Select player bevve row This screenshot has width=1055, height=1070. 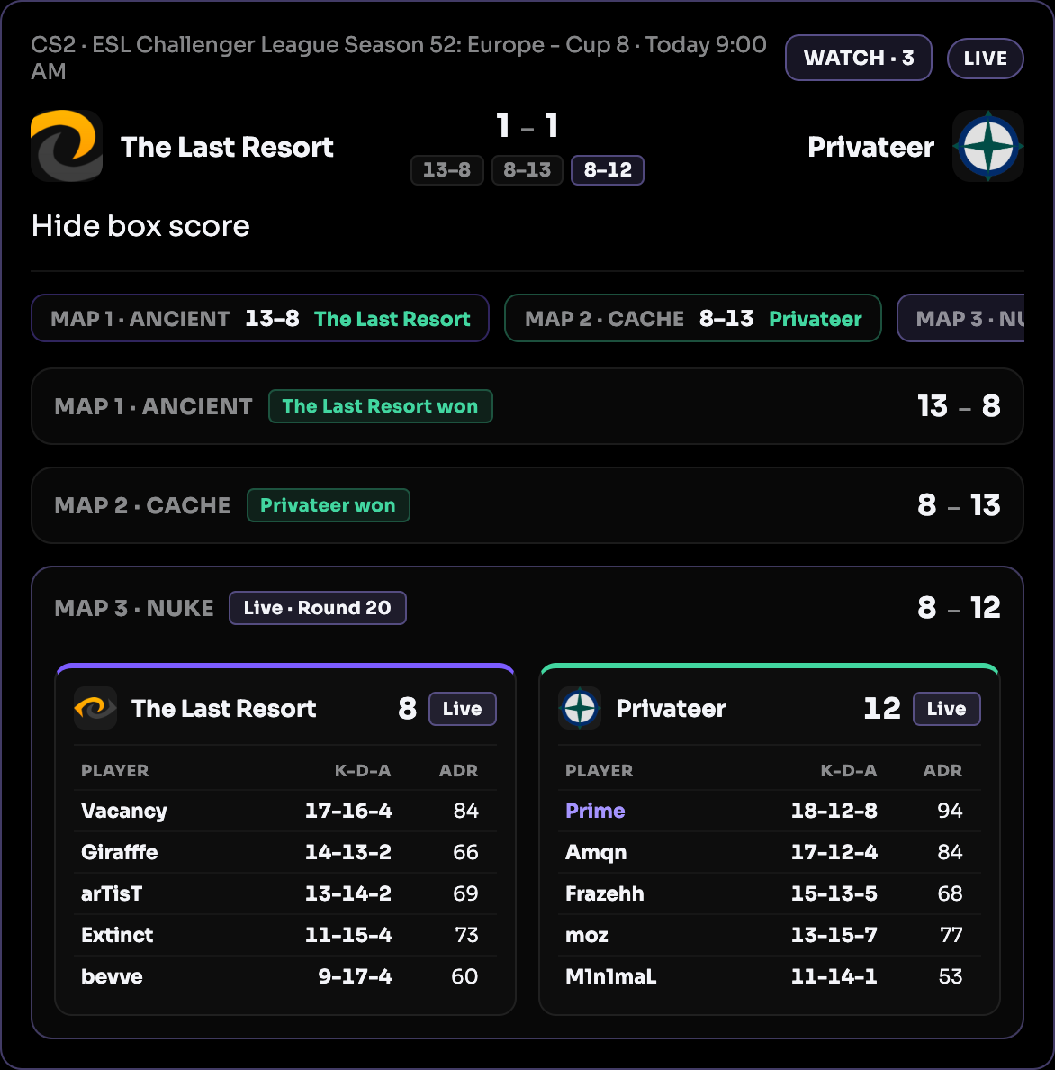[285, 976]
